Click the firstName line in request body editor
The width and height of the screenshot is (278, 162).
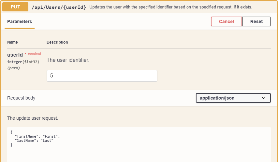coord(37,136)
